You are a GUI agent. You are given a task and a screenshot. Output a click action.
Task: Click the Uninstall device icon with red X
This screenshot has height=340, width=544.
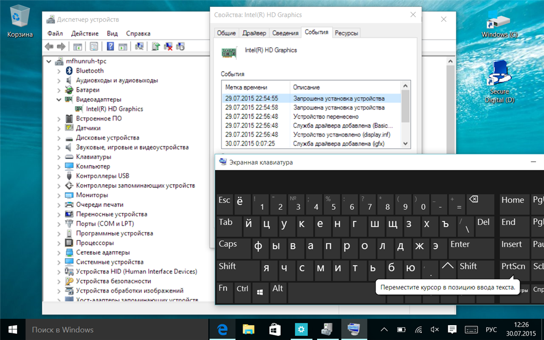[x=168, y=46]
